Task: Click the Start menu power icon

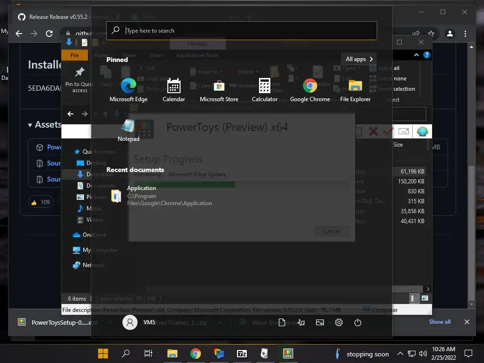Action: pos(357,322)
